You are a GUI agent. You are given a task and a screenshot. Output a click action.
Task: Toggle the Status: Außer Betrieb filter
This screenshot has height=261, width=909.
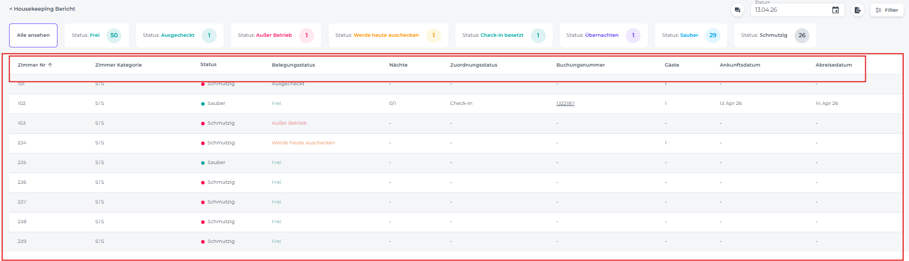tap(275, 35)
